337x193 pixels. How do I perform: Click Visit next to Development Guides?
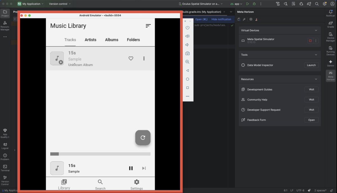pyautogui.click(x=311, y=89)
